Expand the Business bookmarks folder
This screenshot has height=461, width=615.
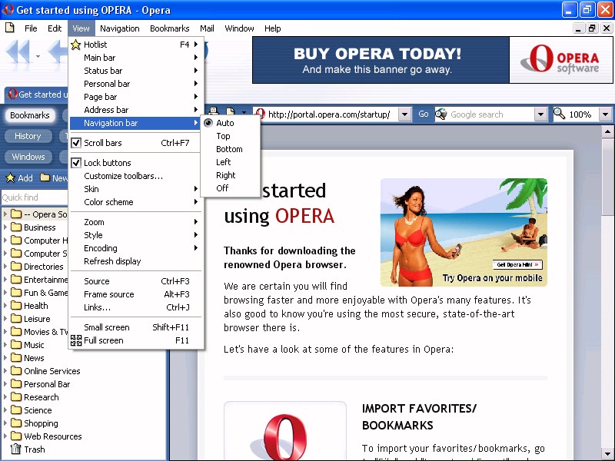point(6,227)
